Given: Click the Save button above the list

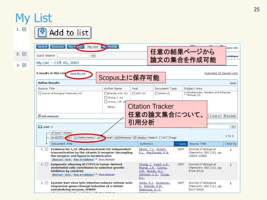Looking at the screenshot, I should 56,133.
